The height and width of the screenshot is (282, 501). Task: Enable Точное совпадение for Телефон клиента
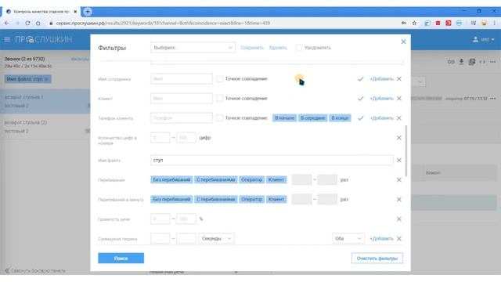coord(219,117)
